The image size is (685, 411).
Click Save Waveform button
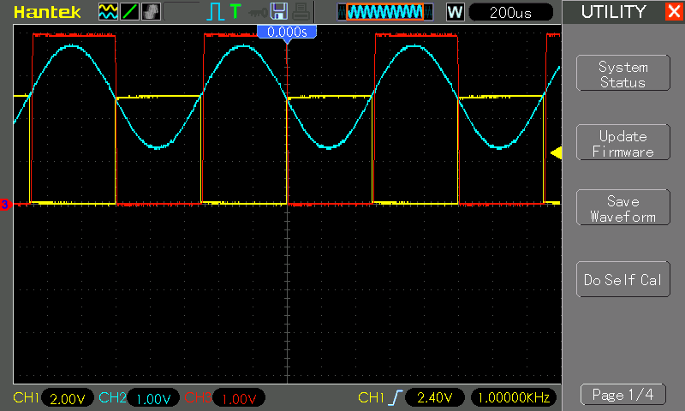[x=623, y=207]
